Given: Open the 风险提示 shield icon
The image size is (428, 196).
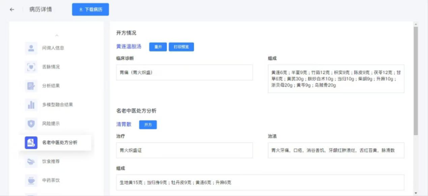Looking at the screenshot, I should 31,124.
